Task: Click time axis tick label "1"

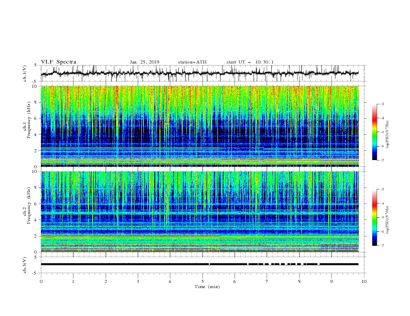Action: click(x=74, y=281)
